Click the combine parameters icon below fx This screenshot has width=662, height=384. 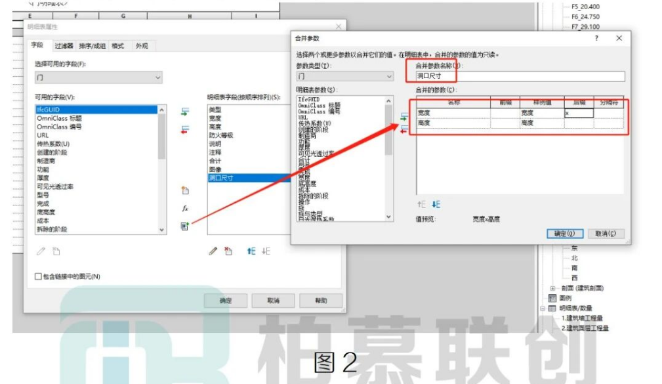click(185, 226)
